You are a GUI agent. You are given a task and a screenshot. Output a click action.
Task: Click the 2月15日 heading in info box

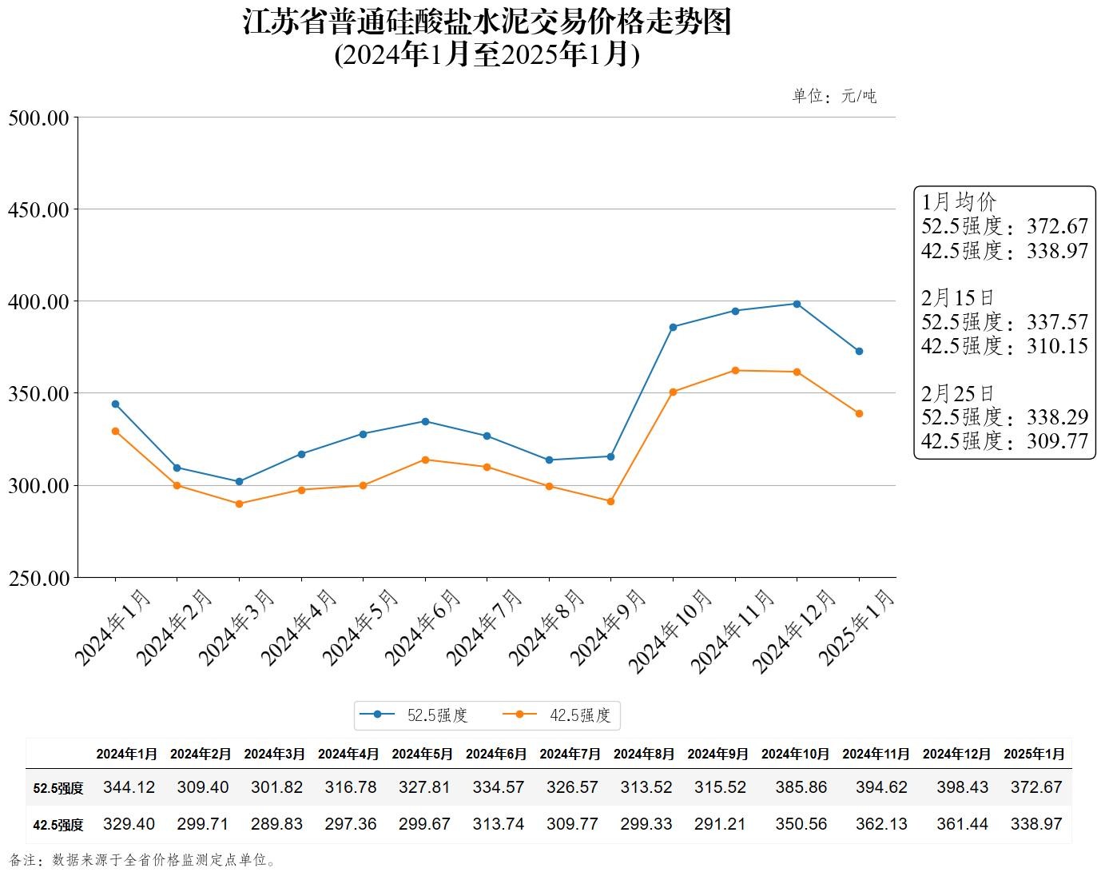tap(957, 298)
